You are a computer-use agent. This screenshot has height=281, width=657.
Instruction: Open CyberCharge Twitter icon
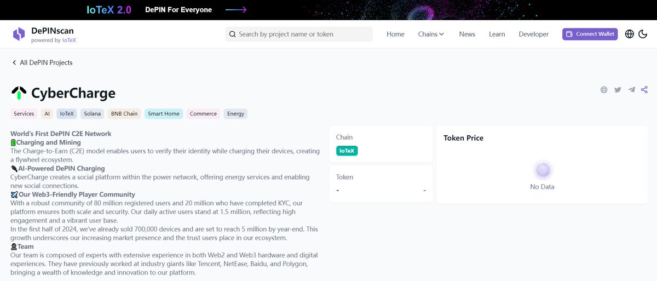618,90
